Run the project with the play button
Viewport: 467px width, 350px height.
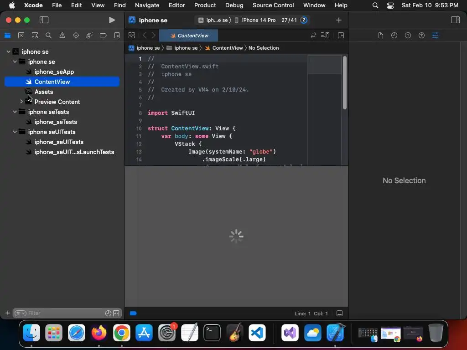click(x=112, y=20)
